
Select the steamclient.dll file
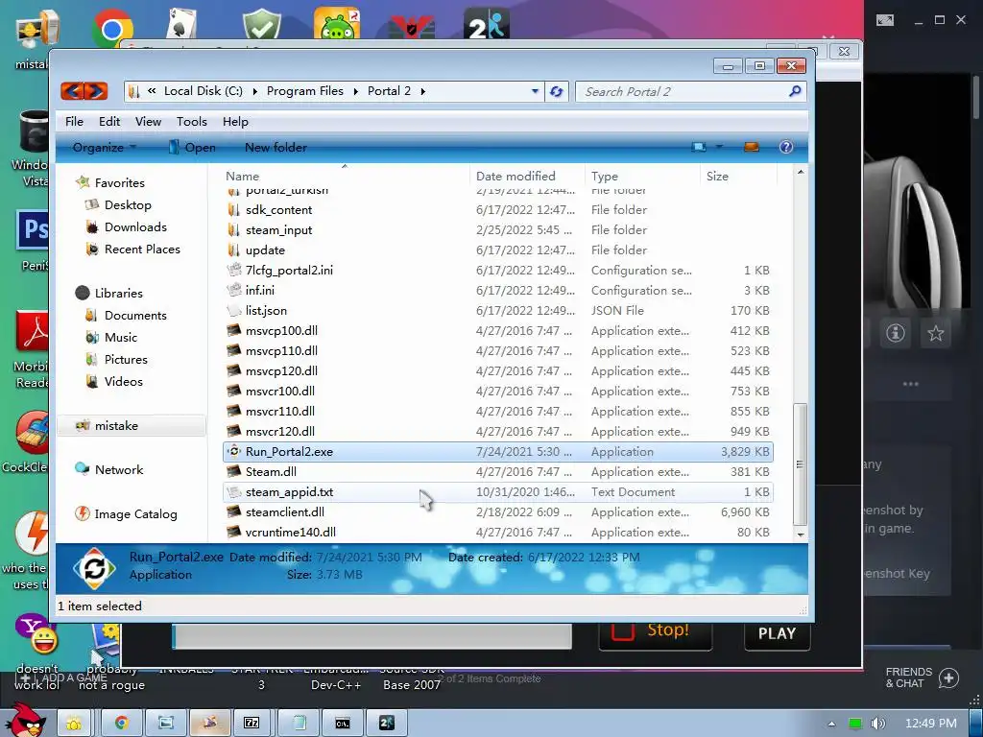(x=498, y=512)
